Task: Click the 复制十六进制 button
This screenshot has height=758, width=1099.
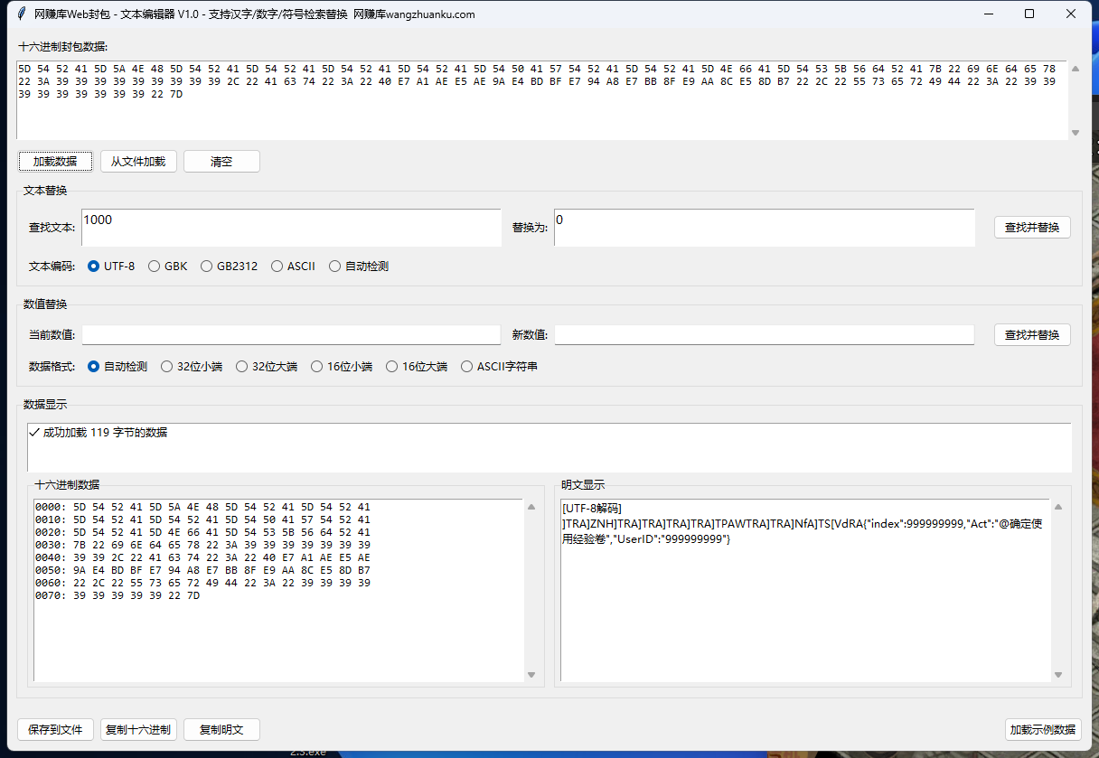Action: click(x=138, y=730)
